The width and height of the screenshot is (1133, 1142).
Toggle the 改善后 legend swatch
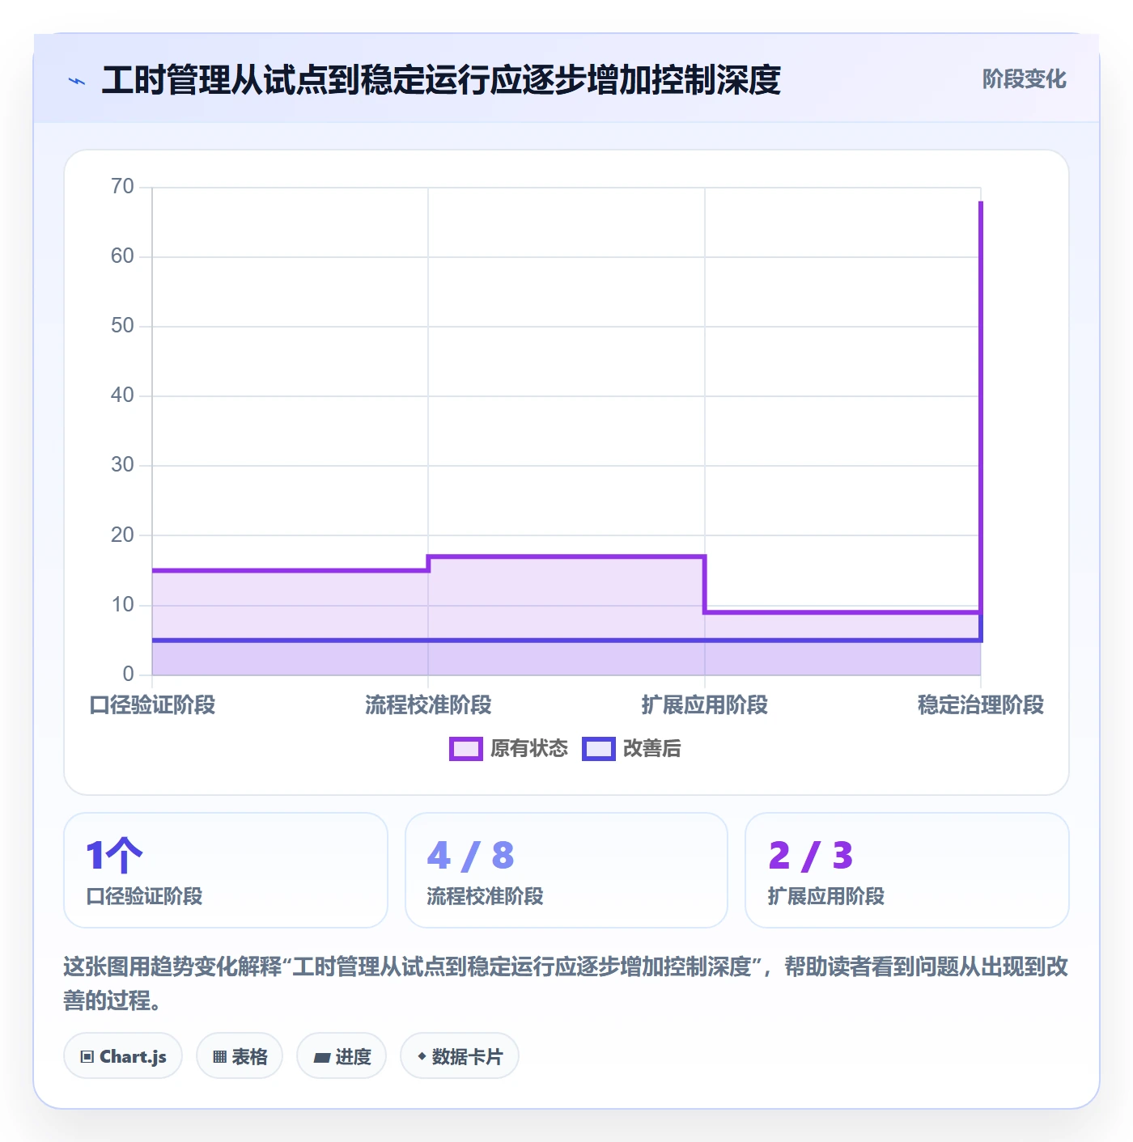pos(599,749)
